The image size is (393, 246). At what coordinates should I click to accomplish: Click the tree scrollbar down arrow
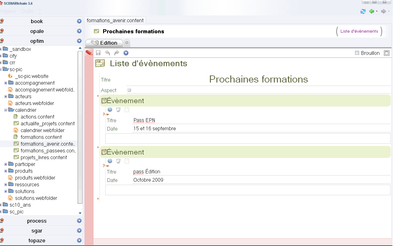tap(80, 213)
